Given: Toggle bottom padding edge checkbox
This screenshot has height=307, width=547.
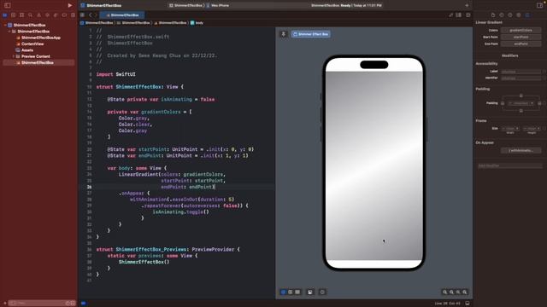Looking at the screenshot, I should tap(521, 111).
